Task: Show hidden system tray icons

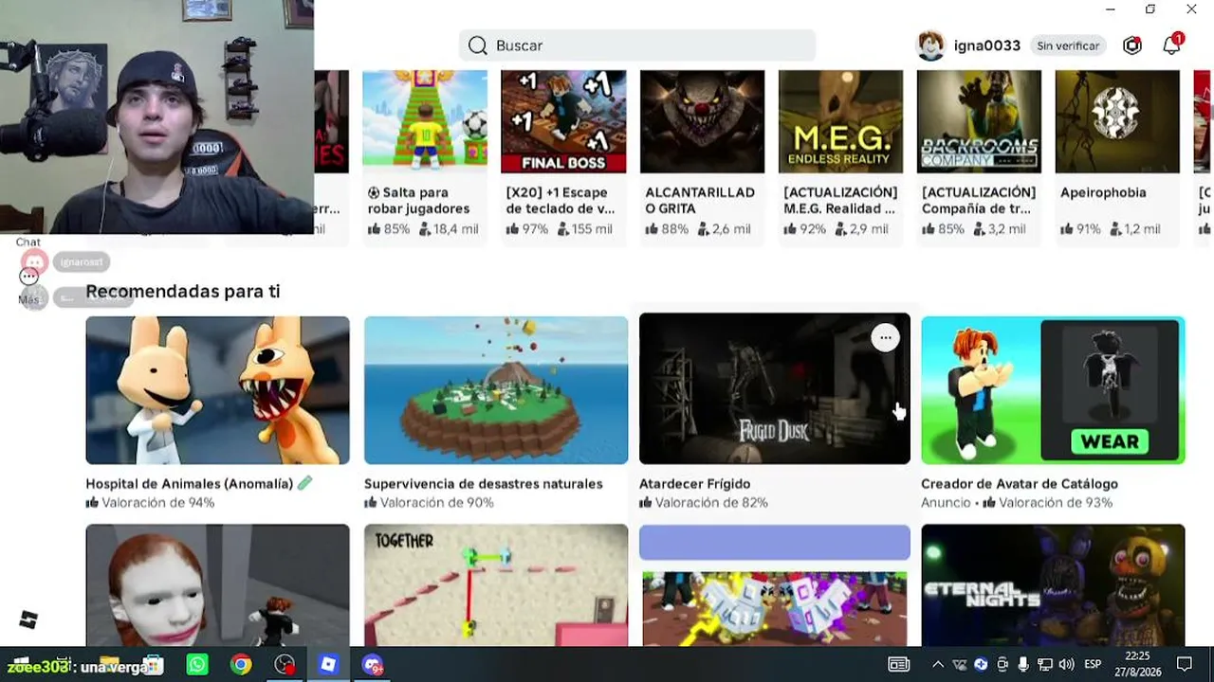Action: click(x=938, y=665)
